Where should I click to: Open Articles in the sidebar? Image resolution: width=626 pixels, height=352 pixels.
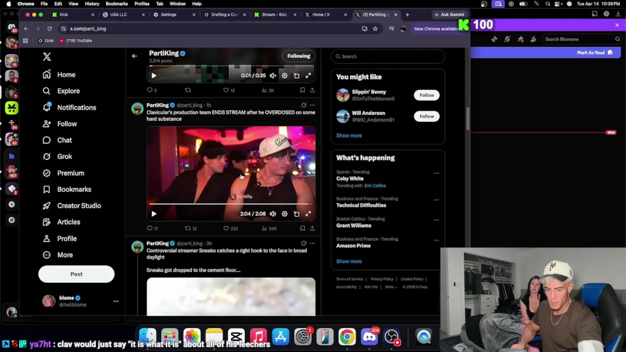click(x=61, y=222)
